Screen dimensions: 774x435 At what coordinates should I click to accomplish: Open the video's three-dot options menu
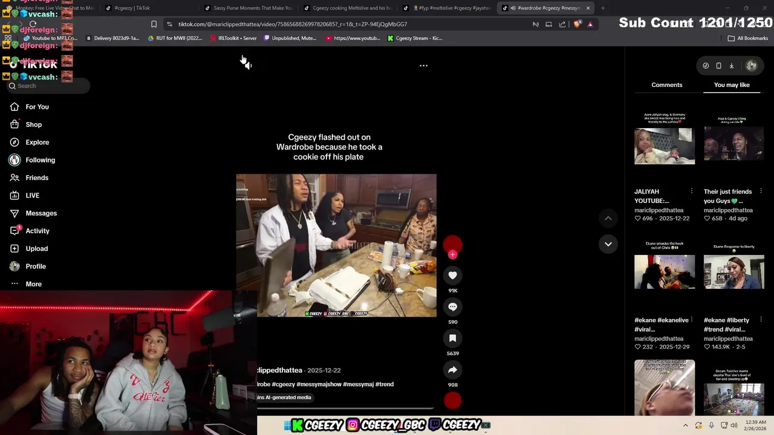click(x=423, y=65)
